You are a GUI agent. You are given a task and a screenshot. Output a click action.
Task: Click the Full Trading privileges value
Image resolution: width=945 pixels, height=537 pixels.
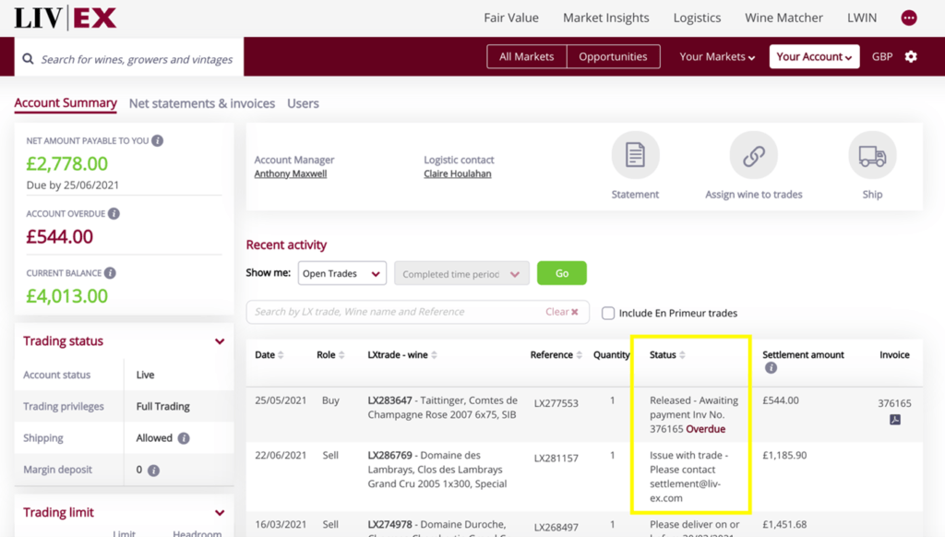tap(162, 406)
